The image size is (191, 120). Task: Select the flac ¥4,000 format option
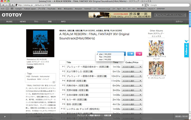[x=104, y=57]
